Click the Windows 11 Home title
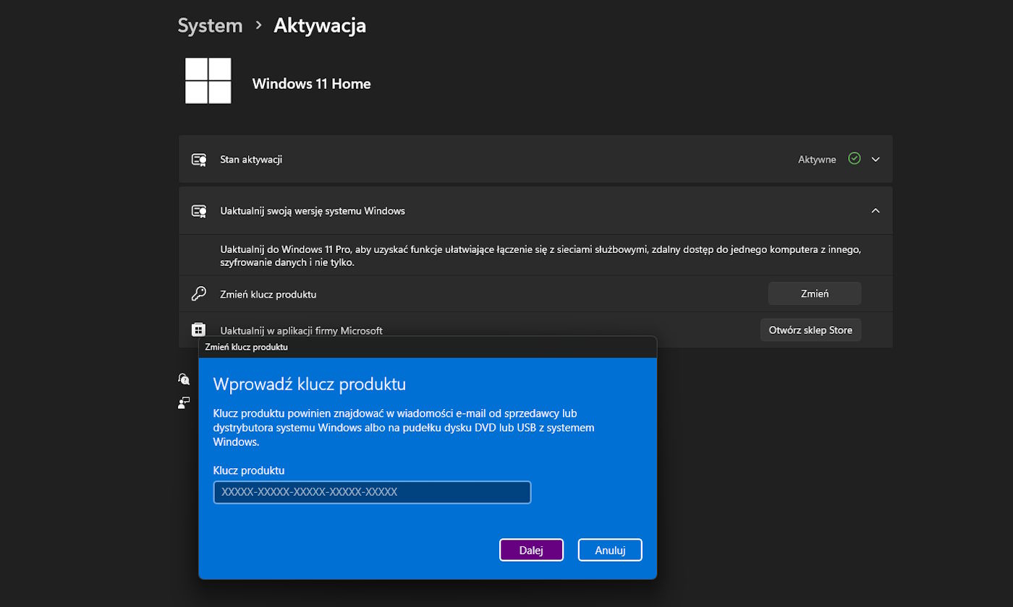The width and height of the screenshot is (1013, 607). point(311,84)
